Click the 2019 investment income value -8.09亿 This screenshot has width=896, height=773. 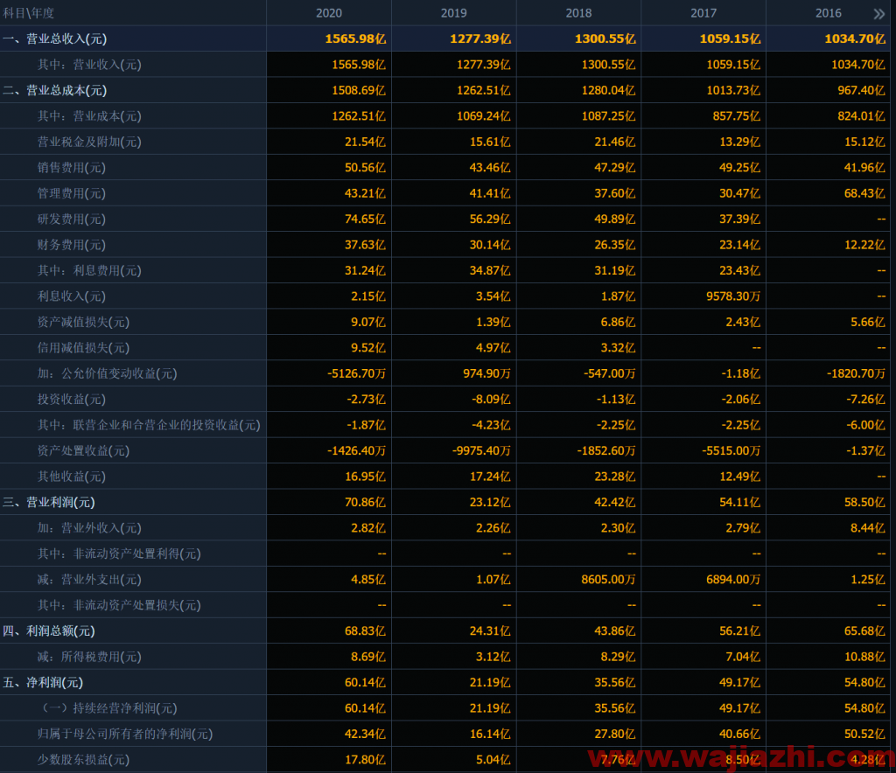point(492,399)
